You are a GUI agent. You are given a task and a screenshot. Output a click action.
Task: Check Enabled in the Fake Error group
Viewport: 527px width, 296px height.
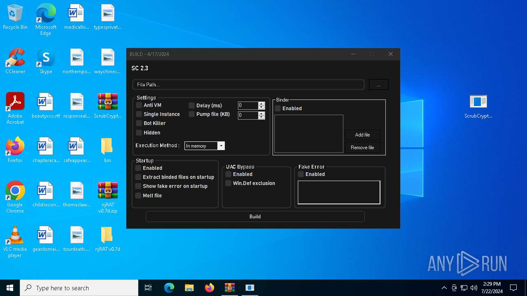tap(301, 174)
